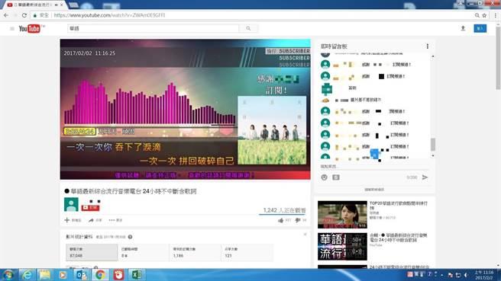501x281 pixels.
Task: Click hide chat link below chat box
Action: (374, 190)
